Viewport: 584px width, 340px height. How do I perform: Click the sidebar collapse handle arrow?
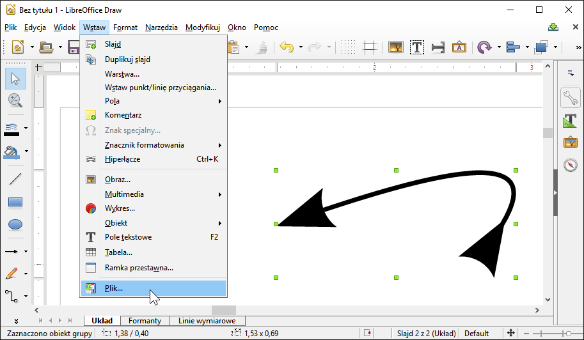click(x=555, y=193)
